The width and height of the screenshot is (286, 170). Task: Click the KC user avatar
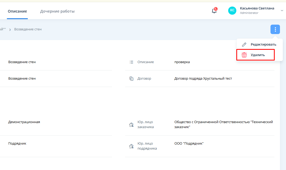click(232, 10)
